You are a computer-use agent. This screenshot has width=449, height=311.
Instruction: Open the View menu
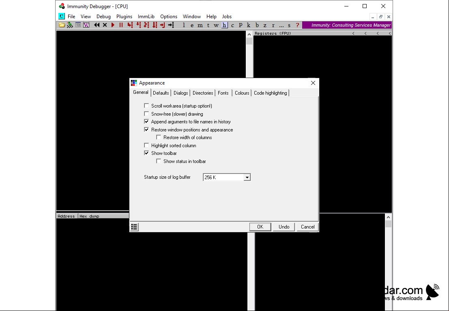point(86,17)
